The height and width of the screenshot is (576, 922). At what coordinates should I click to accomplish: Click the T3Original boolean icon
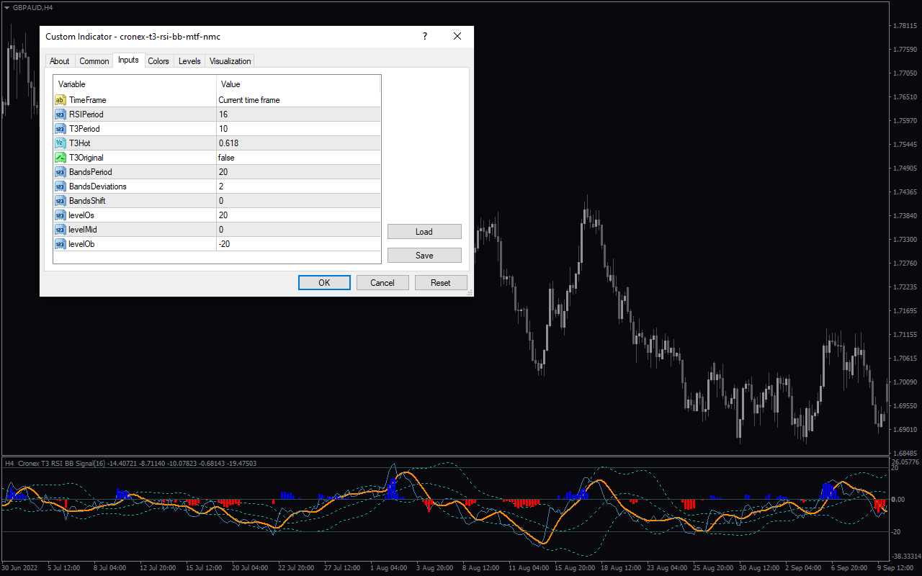click(61, 158)
